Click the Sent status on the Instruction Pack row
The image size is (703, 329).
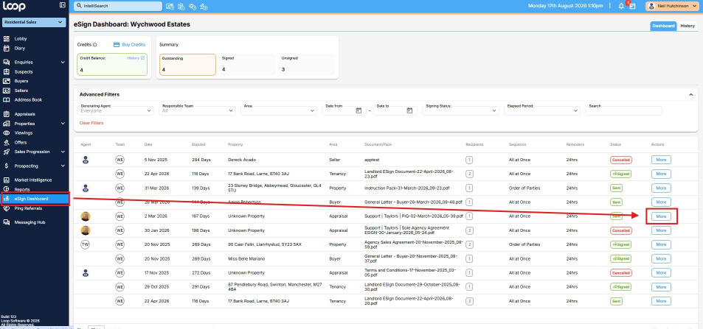click(x=616, y=188)
